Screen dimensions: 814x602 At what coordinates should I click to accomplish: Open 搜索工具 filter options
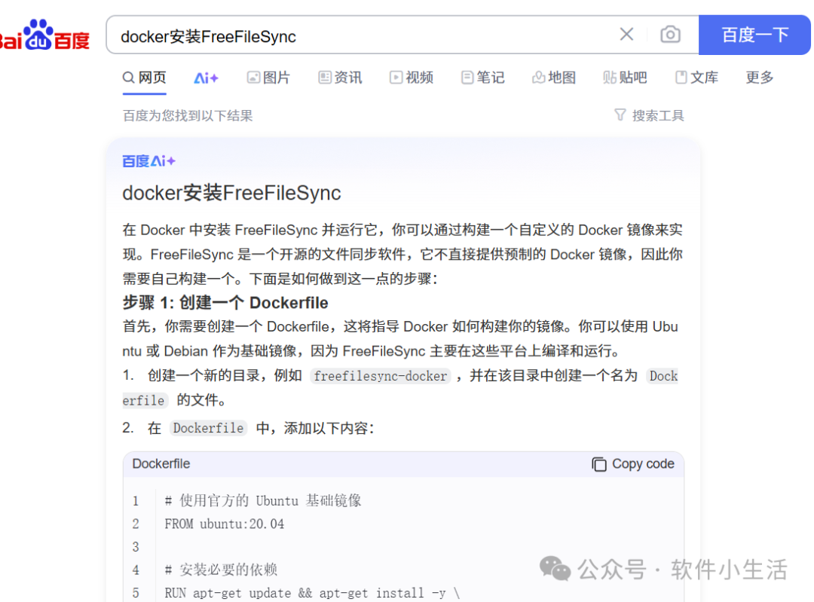(649, 115)
